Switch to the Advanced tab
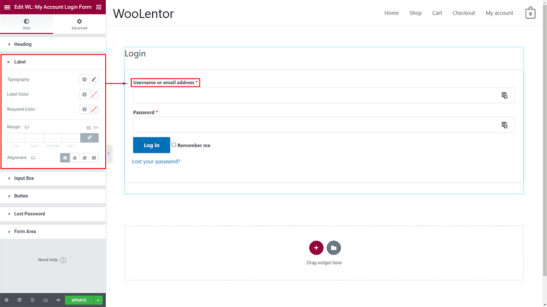The image size is (547, 307). [79, 24]
